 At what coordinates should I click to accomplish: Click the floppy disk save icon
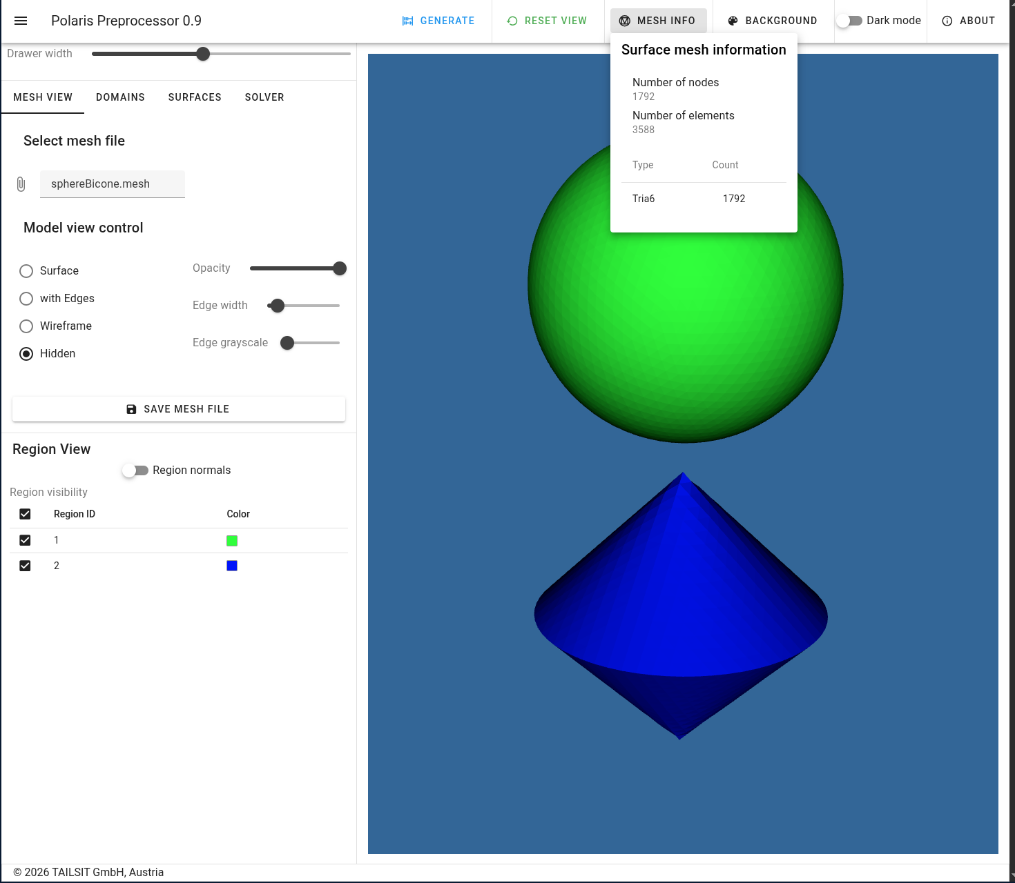click(131, 409)
